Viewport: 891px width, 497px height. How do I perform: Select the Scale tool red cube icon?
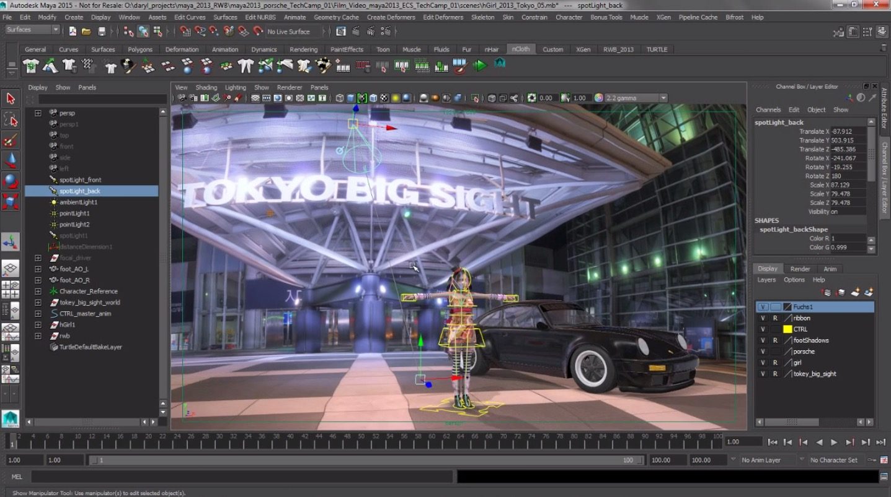(10, 202)
